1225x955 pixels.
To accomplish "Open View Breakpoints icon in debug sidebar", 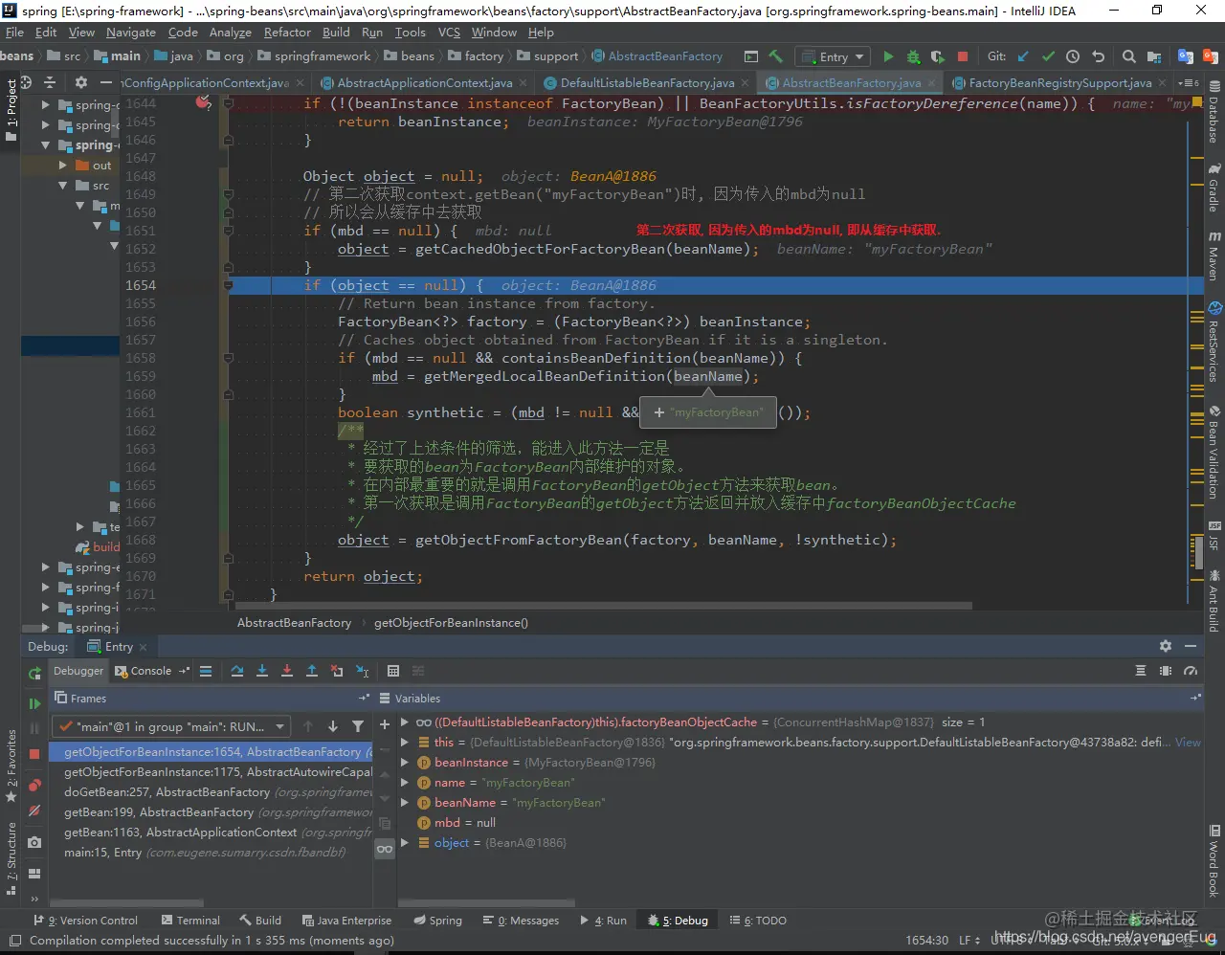I will [34, 786].
